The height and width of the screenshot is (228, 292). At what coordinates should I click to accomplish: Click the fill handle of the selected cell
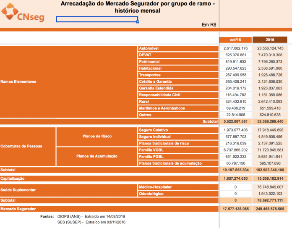coord(138,22)
